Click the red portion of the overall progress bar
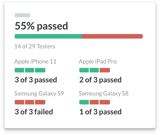Image resolution: width=160 pixels, height=135 pixels. coord(112,36)
